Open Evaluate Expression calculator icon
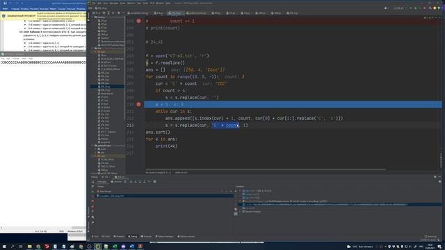Viewport: 445px width, 250px height. 154,181
